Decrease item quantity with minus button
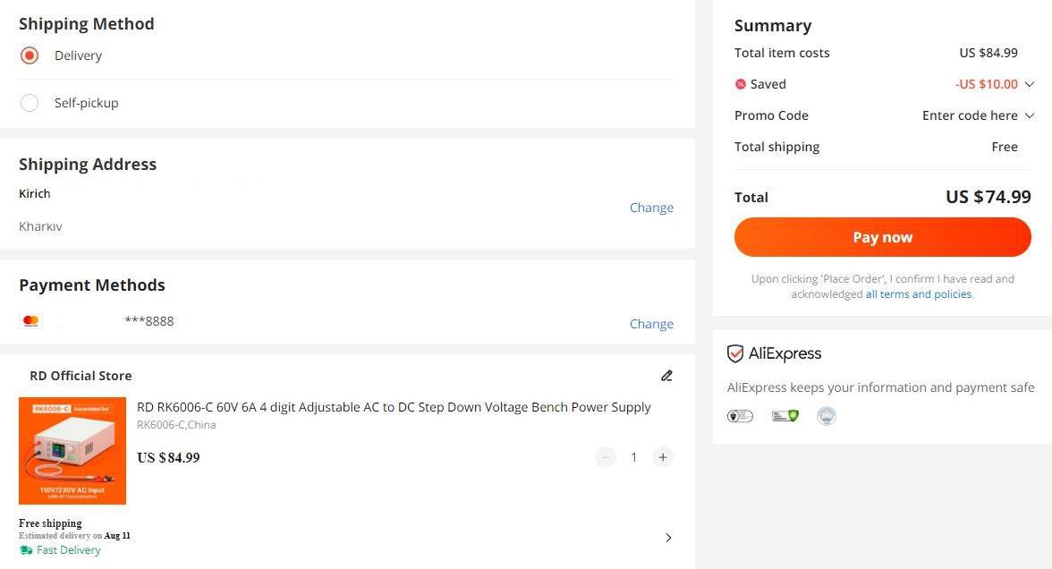Screen dimensions: 1052x569 (x=606, y=457)
